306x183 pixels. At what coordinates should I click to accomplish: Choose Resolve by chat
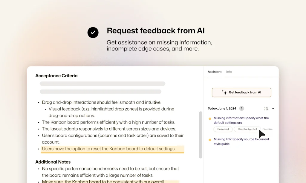coord(247,129)
